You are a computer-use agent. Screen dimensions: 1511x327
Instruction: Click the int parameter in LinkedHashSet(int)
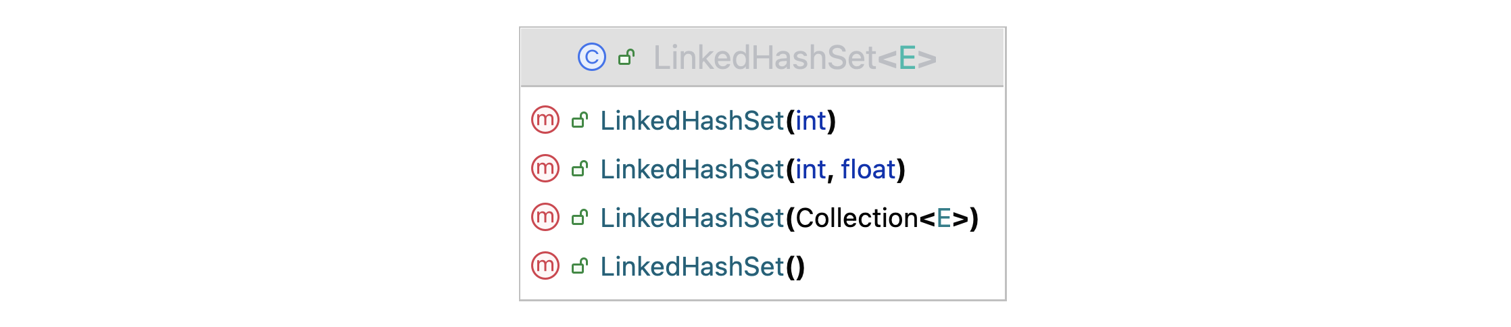(811, 121)
